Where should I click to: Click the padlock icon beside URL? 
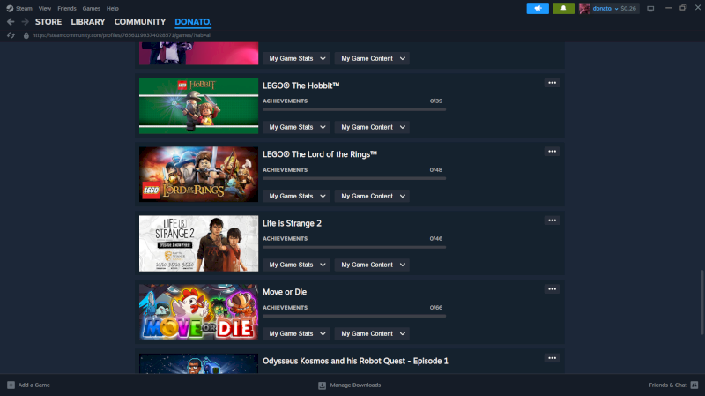(x=26, y=35)
